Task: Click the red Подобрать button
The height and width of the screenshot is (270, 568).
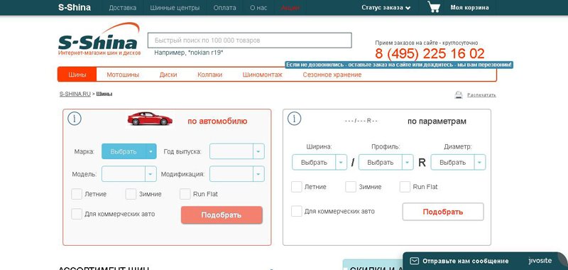Action: click(x=222, y=215)
